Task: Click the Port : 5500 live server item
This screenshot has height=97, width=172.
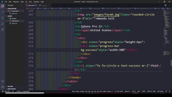Action: pos(151,91)
